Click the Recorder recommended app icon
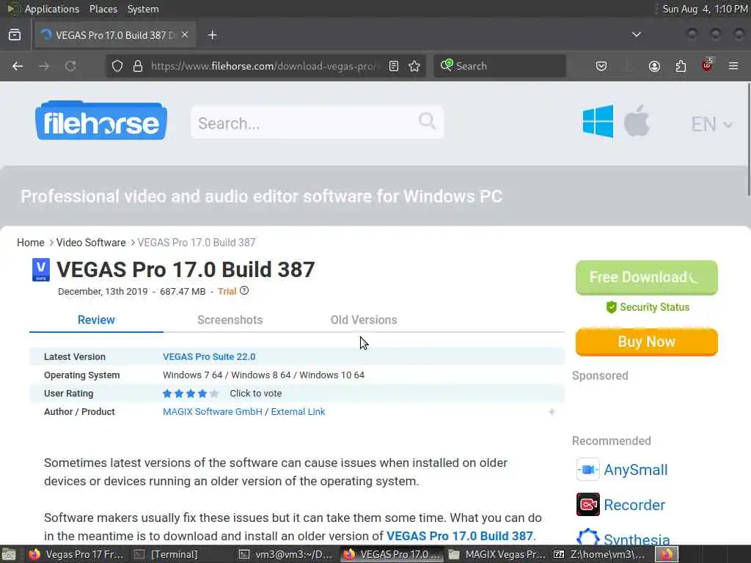751x563 pixels. point(588,504)
